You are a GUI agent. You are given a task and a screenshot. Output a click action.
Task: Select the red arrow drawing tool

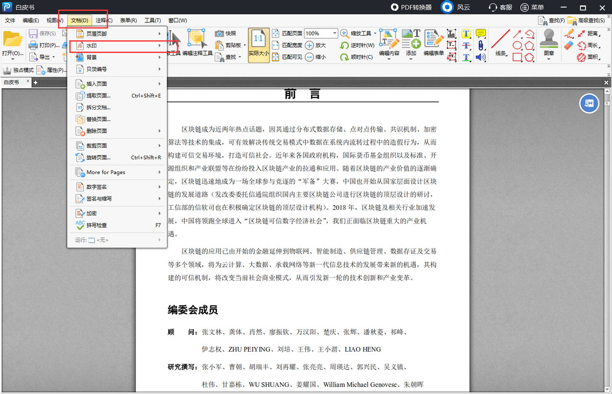517,34
